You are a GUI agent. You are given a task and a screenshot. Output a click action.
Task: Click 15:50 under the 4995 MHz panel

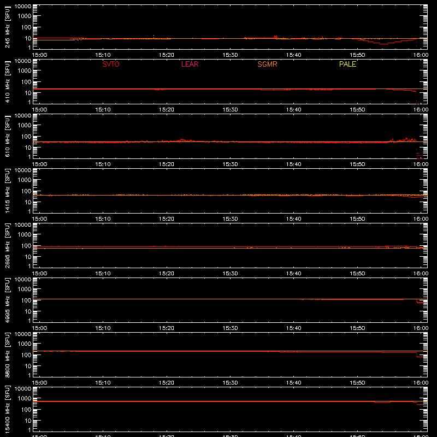click(x=357, y=328)
